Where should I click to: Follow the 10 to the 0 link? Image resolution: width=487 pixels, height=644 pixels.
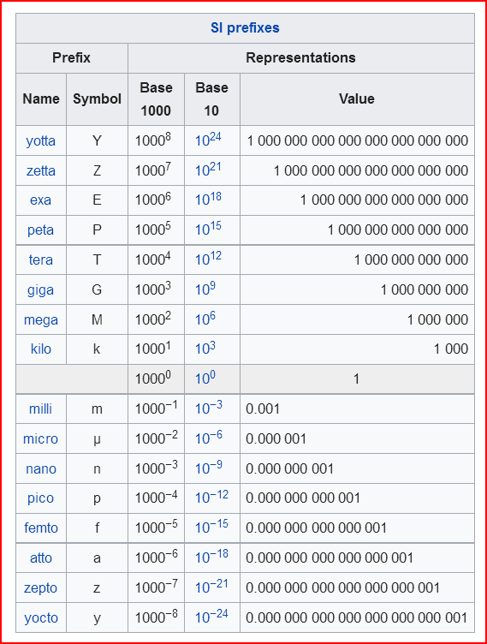(x=205, y=378)
